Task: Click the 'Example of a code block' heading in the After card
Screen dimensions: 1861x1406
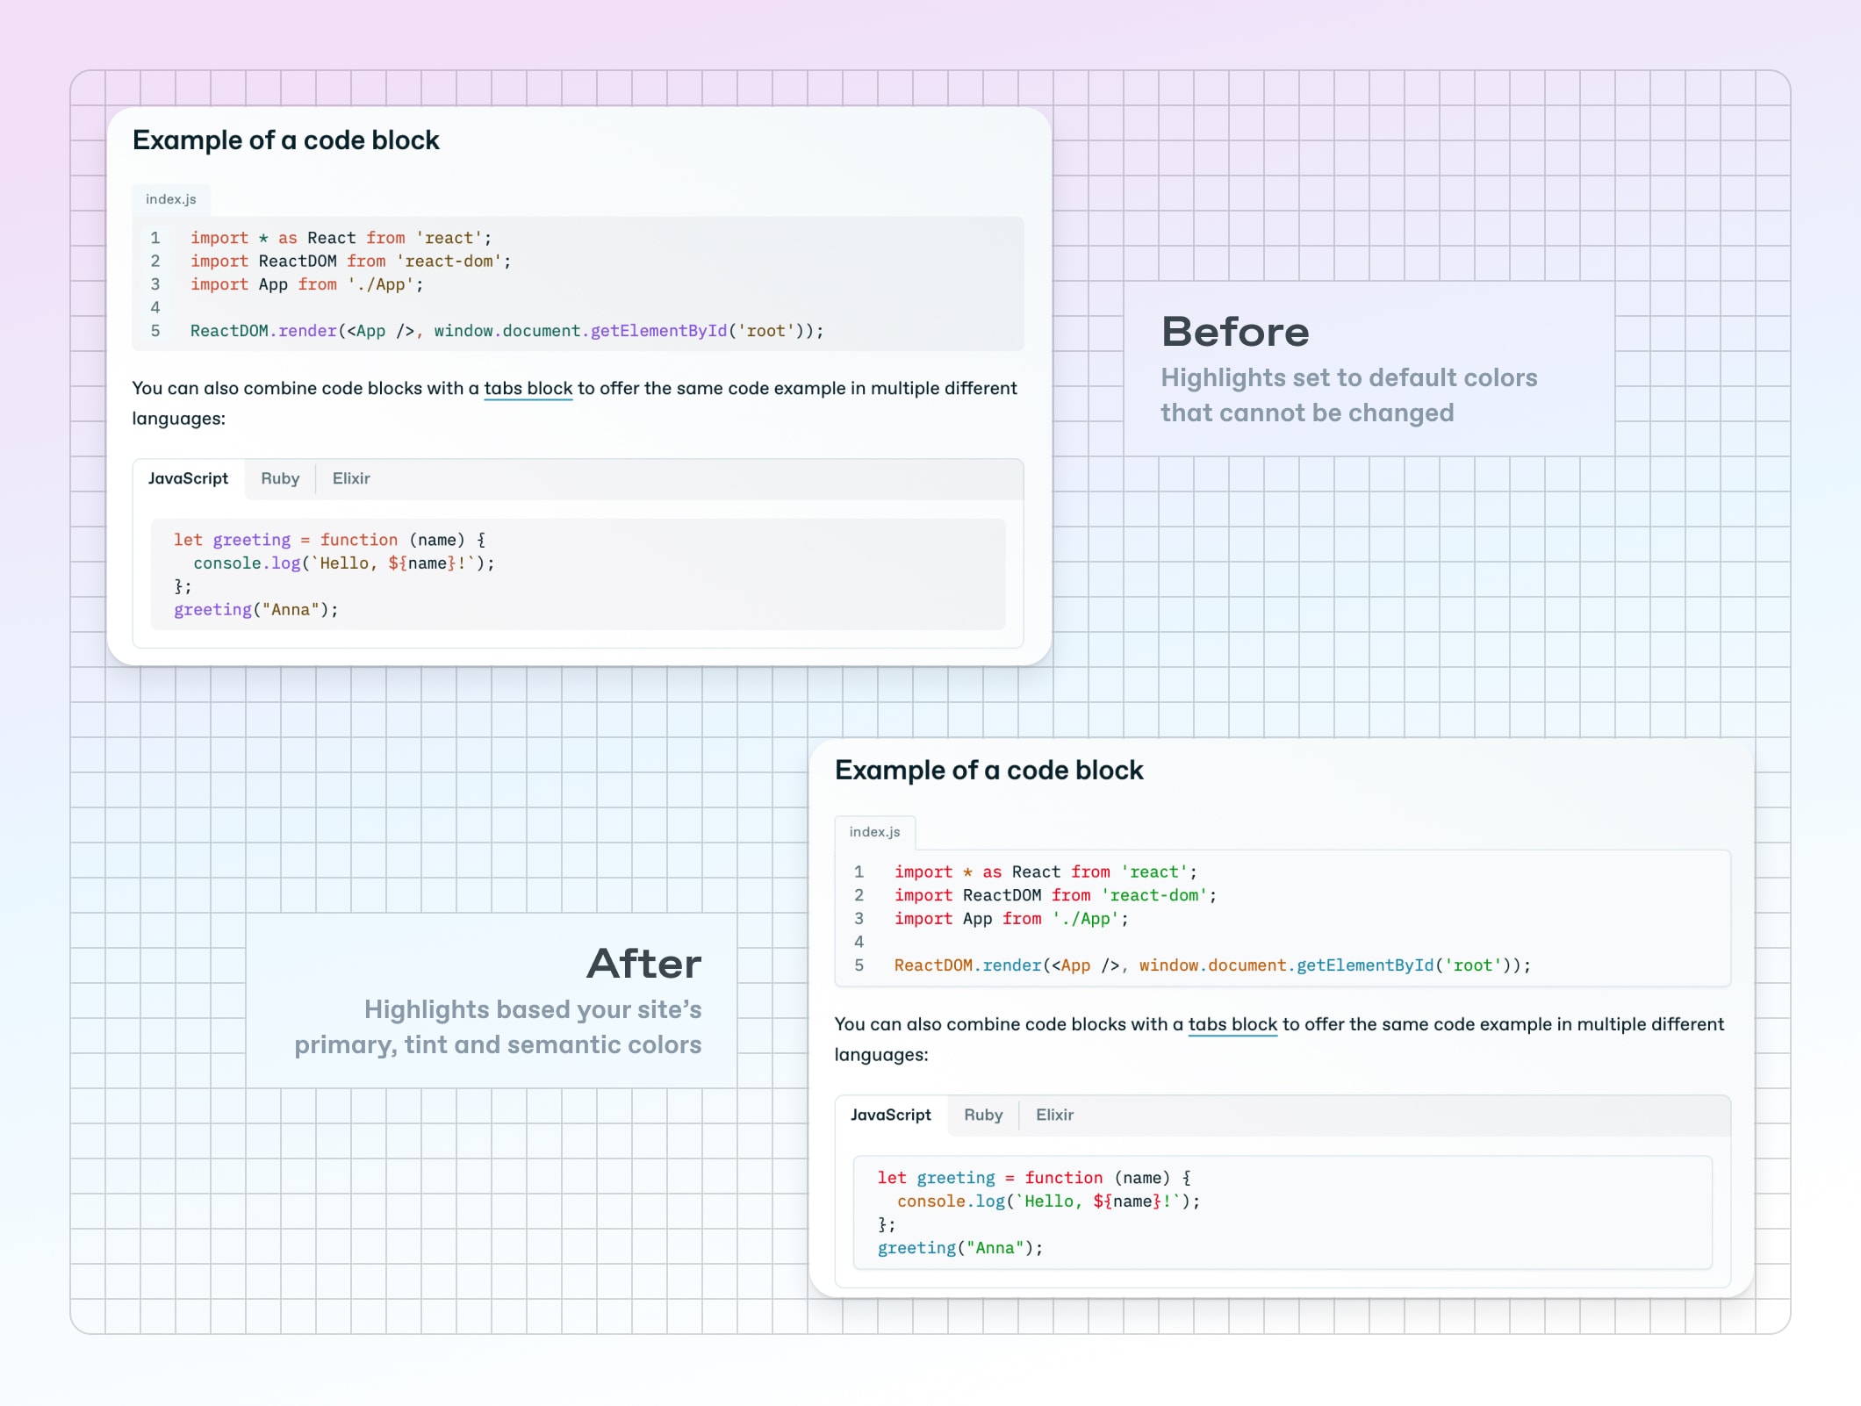Action: (x=989, y=771)
